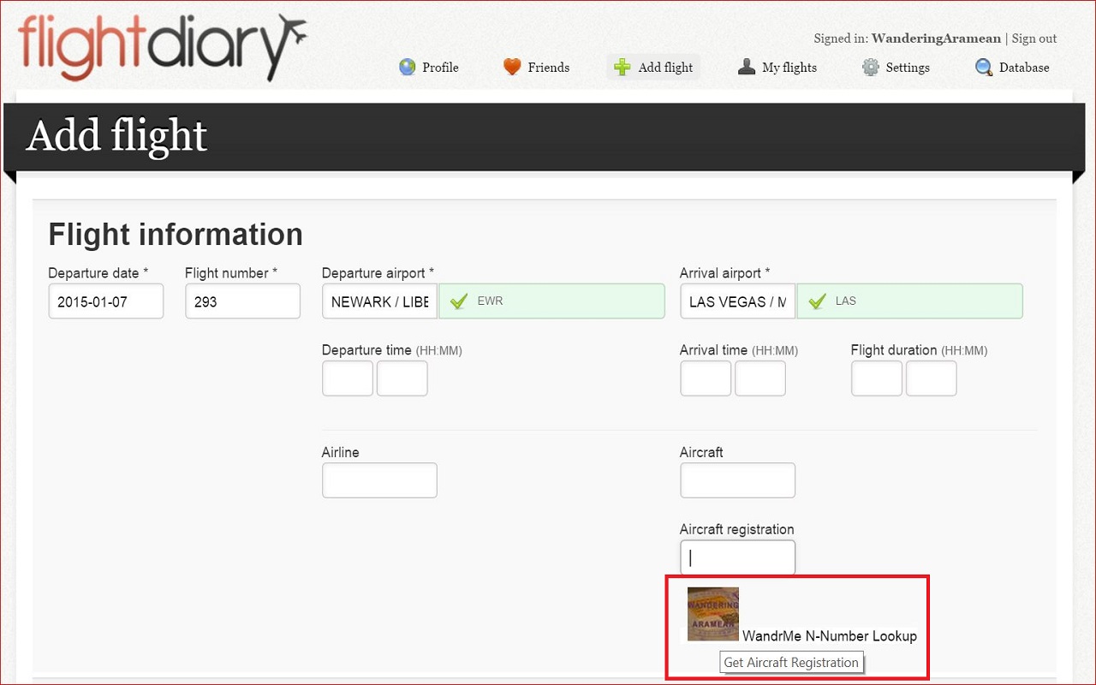Viewport: 1096px width, 685px height.
Task: Click the Friends heart icon
Action: click(512, 67)
